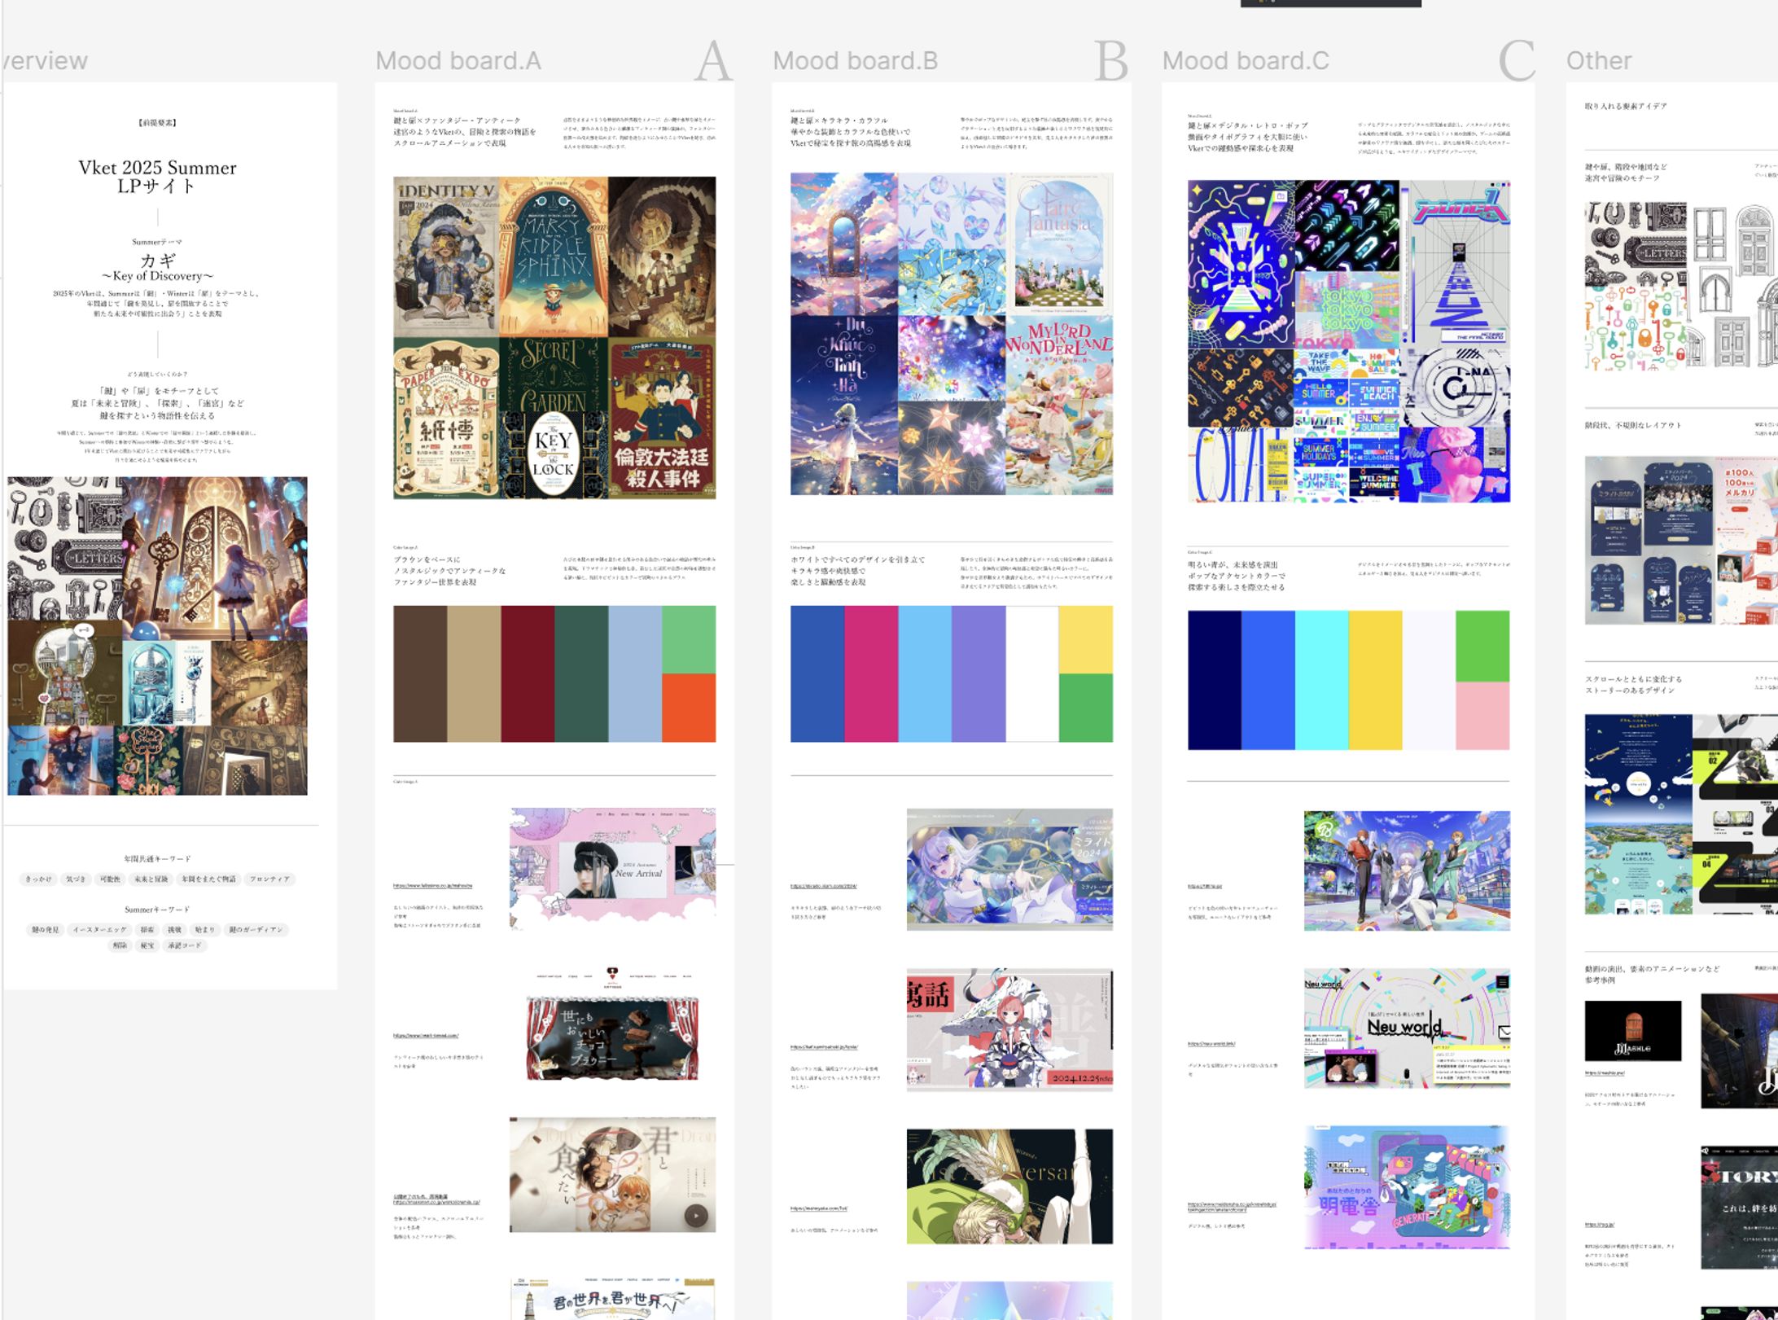Viewport: 1778px width, 1320px height.
Task: Click the orange swatch in Mood board.A palette
Action: click(x=689, y=708)
